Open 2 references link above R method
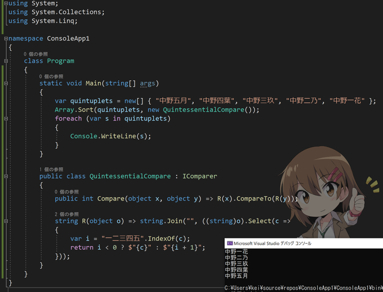This screenshot has width=383, height=292. (66, 214)
